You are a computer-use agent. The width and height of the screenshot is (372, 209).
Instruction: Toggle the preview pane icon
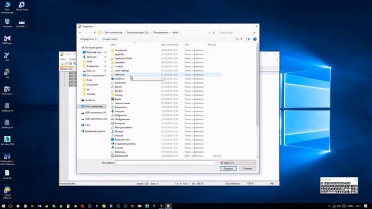(x=248, y=39)
